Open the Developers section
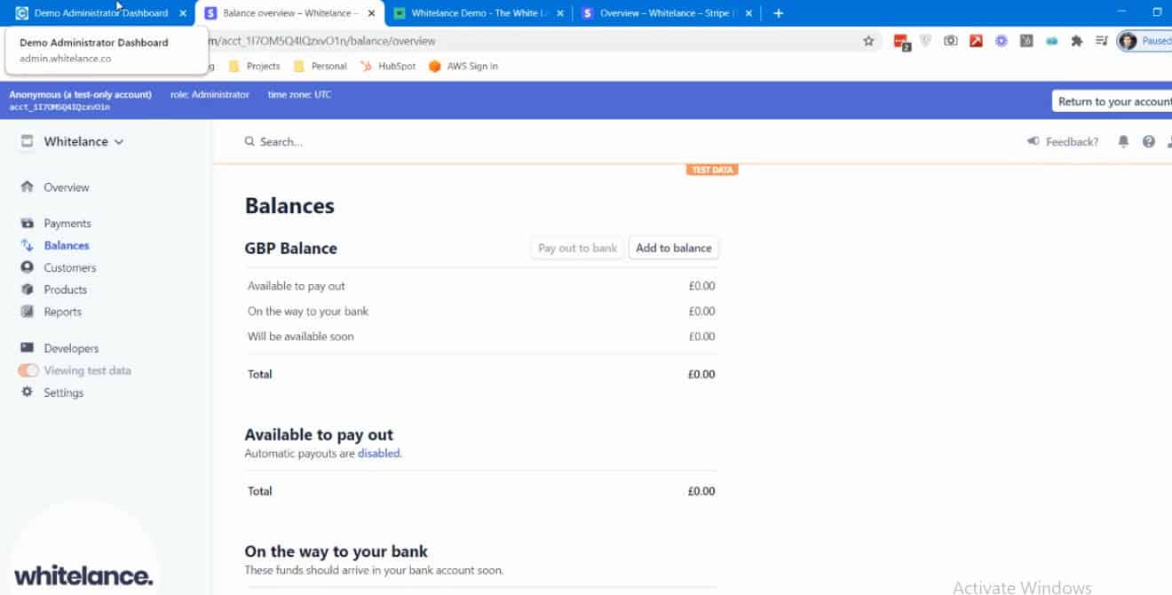1172x595 pixels. tap(71, 349)
